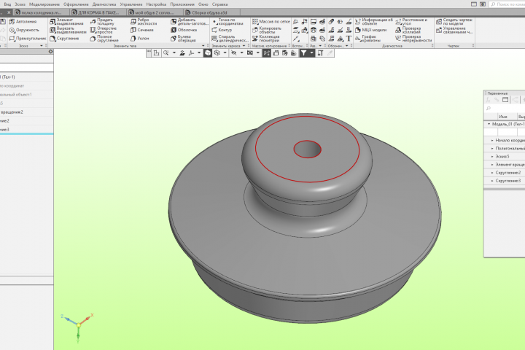Viewport: 525px width, 350px height.
Task: Click the panel layout icon in variables toolbar
Action: click(505, 100)
